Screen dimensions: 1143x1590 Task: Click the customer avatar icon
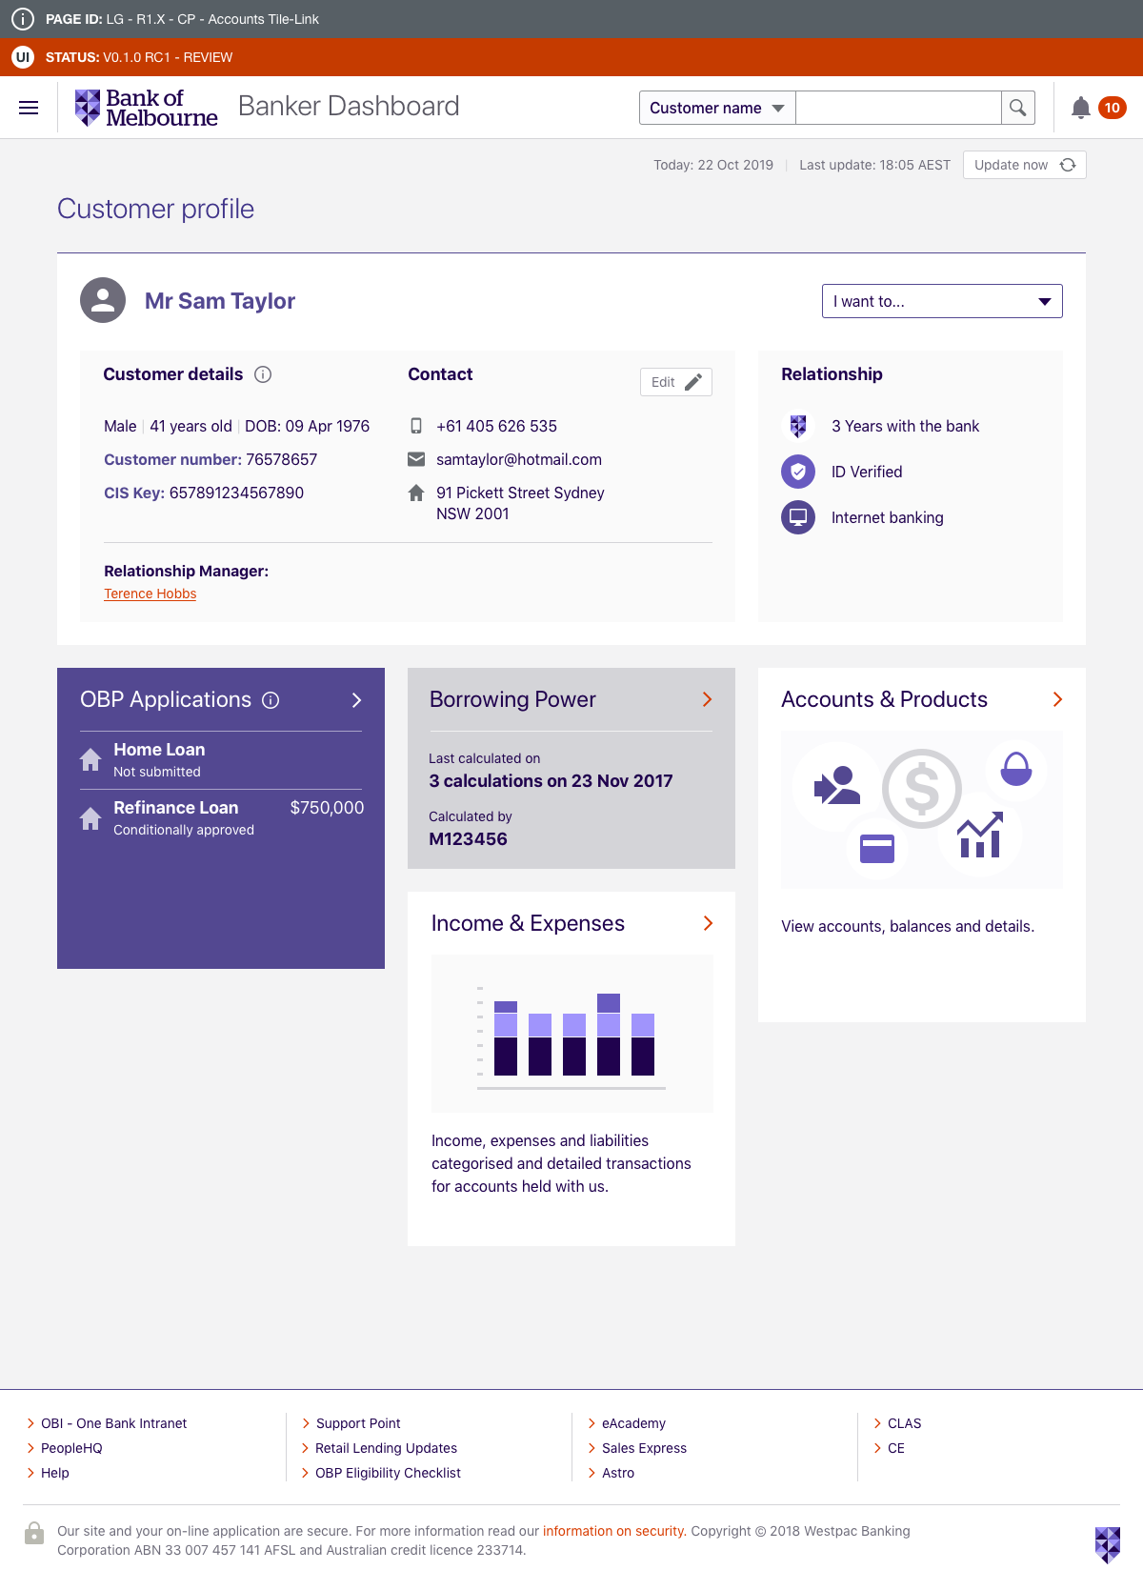103,300
